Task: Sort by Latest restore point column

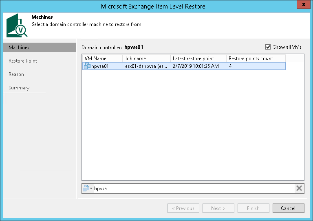Action: [198, 58]
